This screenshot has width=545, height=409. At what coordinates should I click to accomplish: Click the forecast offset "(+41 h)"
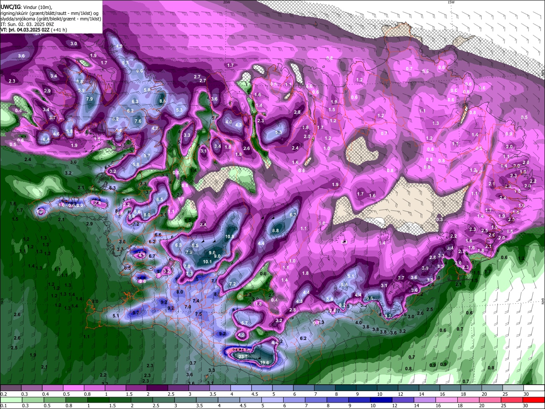coord(59,30)
